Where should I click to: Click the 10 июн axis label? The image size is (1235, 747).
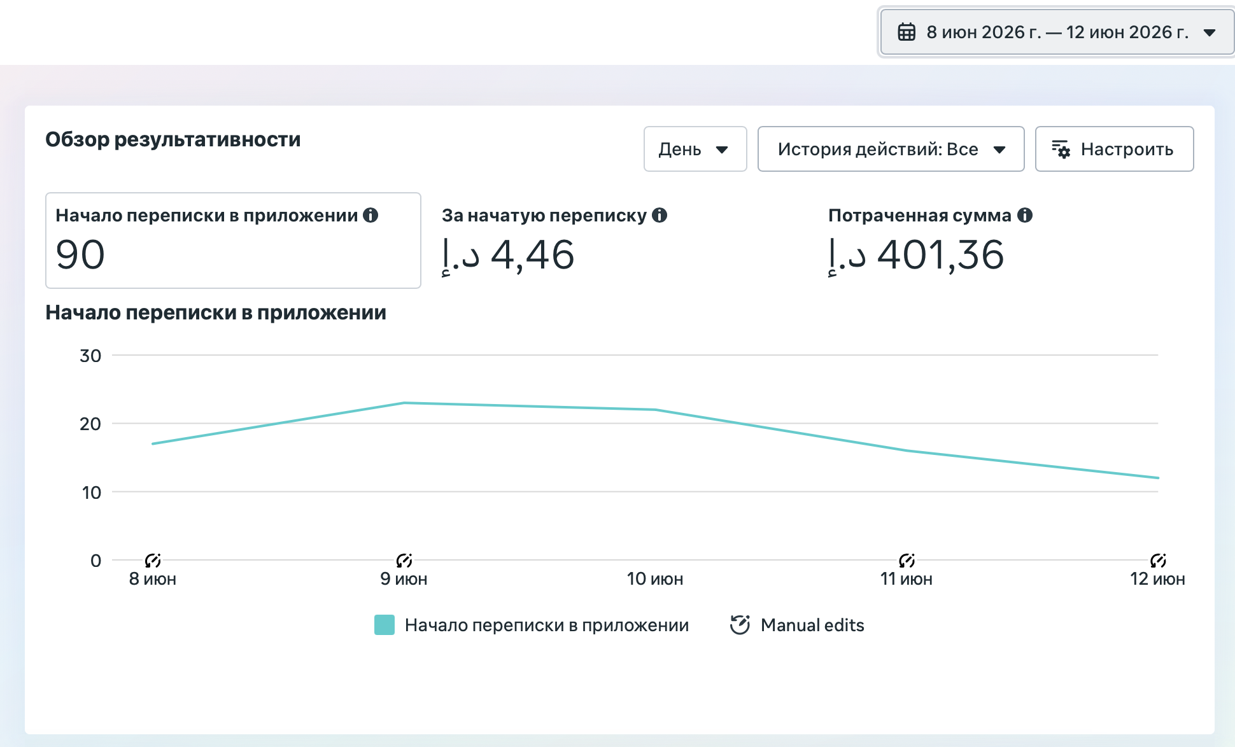[655, 579]
